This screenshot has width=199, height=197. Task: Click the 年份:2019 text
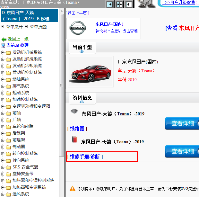click(x=127, y=80)
